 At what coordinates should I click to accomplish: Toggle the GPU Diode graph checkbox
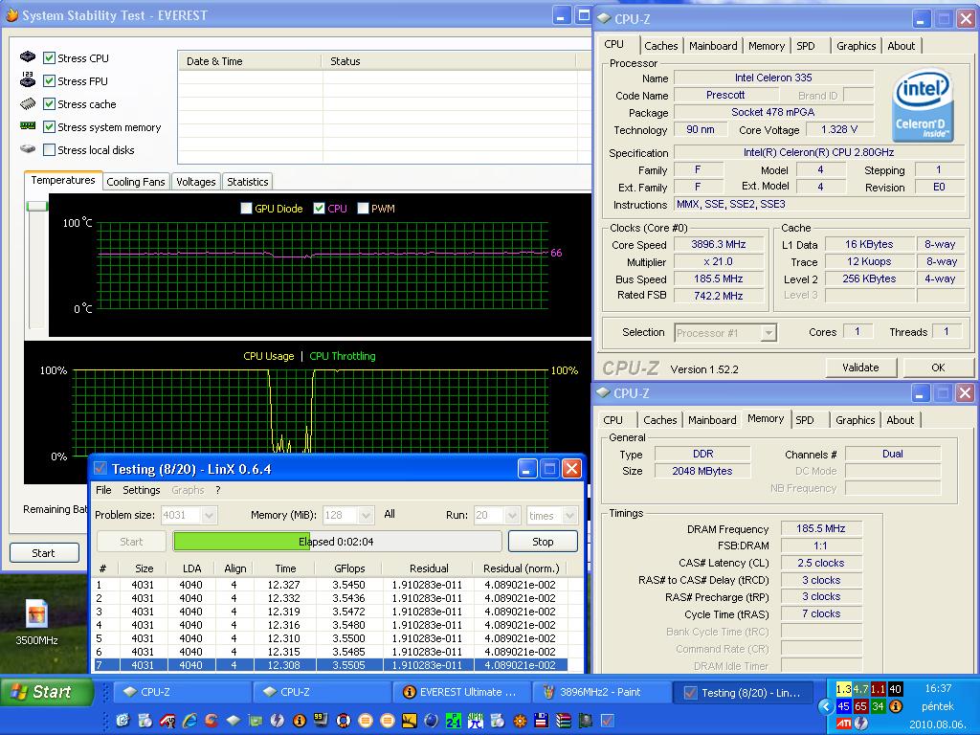tap(246, 208)
